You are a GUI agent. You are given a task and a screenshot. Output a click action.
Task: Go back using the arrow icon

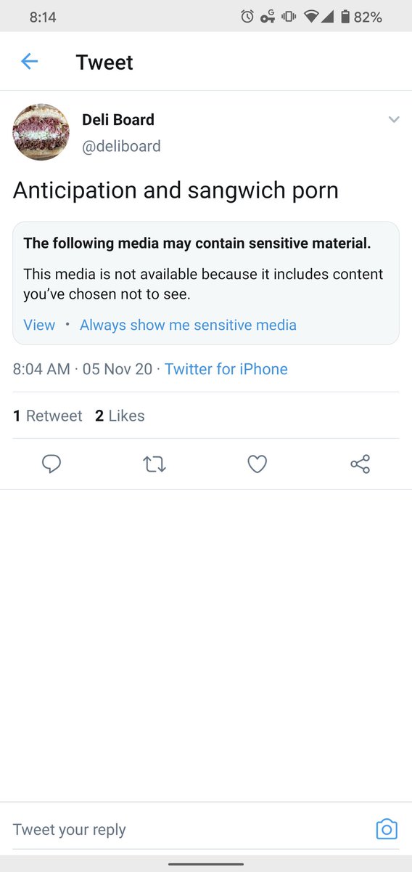tap(29, 62)
